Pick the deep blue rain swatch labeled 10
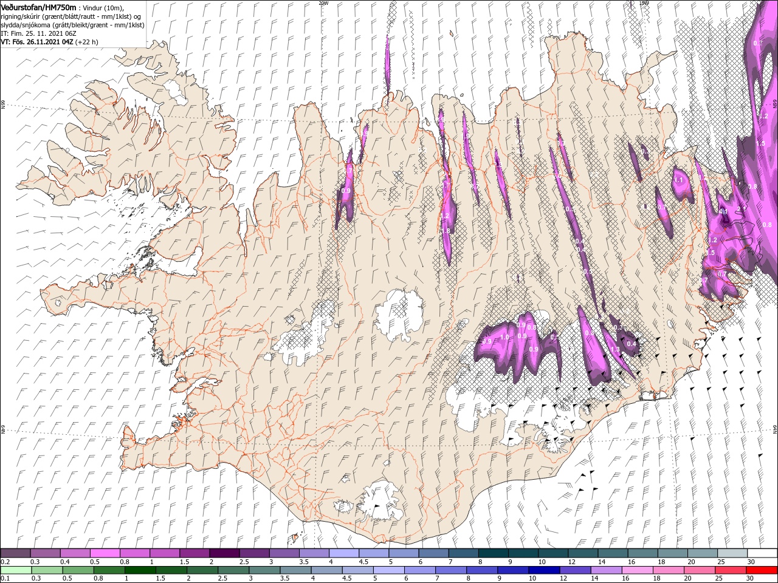 click(x=545, y=570)
